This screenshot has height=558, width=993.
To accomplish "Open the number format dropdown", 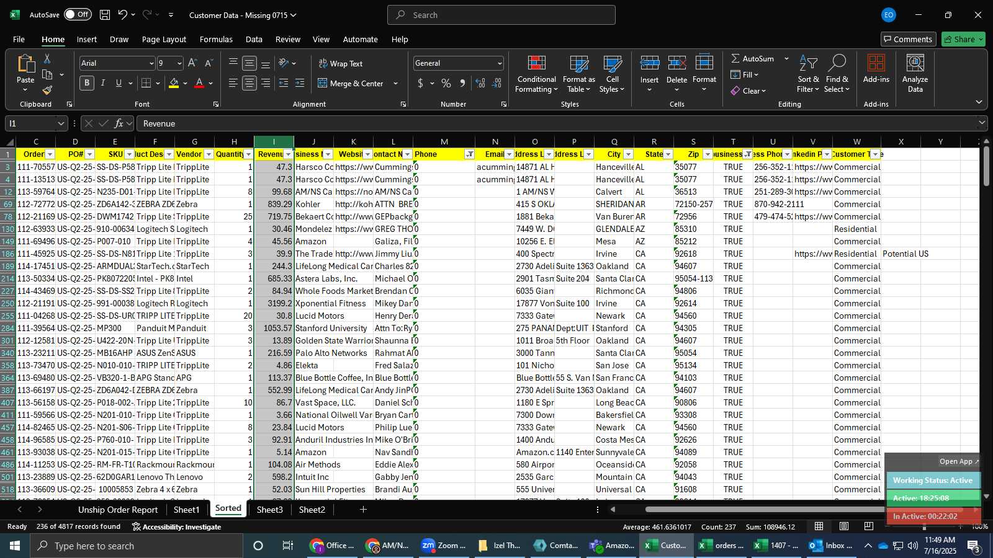I will point(500,63).
